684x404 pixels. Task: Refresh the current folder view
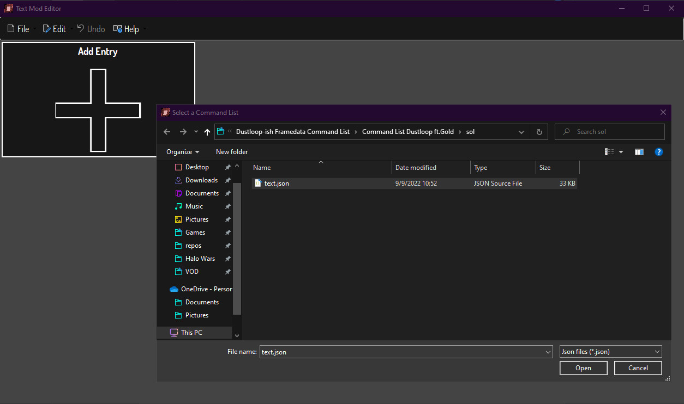539,132
